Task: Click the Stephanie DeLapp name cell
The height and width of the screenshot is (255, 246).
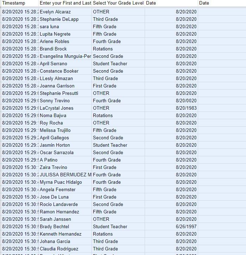Action: (x=65, y=19)
